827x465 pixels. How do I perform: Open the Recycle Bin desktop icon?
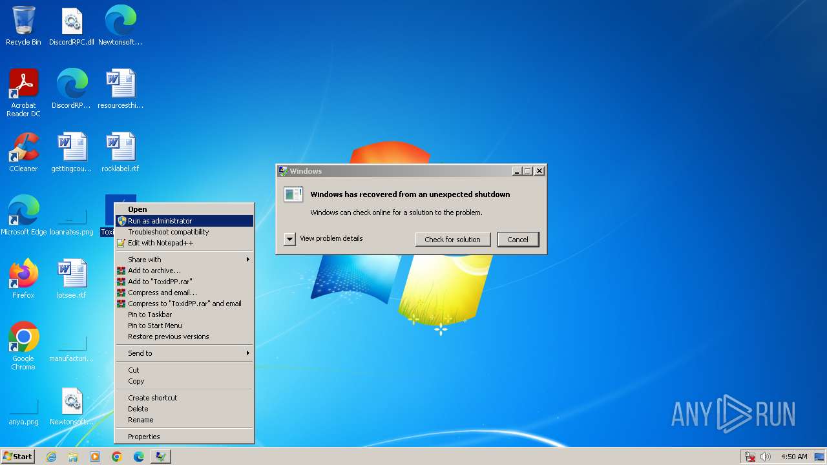click(x=23, y=26)
